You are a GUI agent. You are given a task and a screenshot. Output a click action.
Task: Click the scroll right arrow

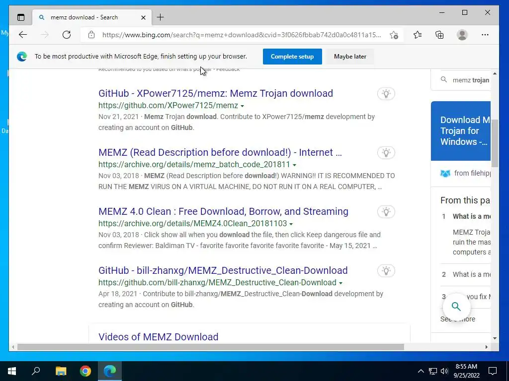tap(486, 347)
